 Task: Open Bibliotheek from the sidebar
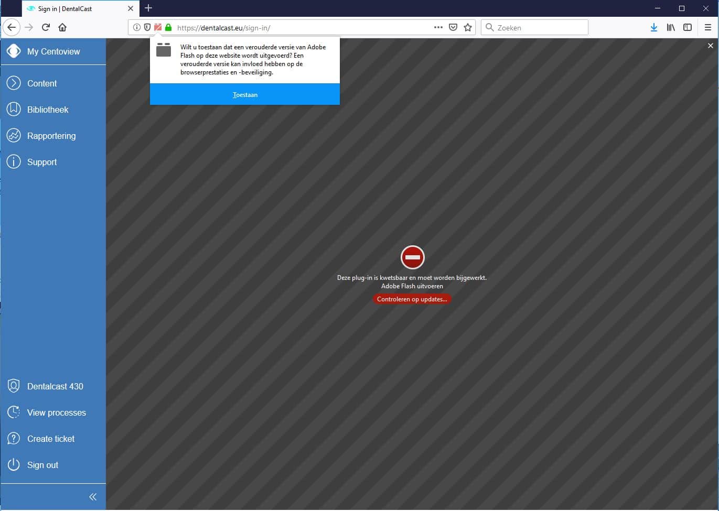click(x=47, y=110)
